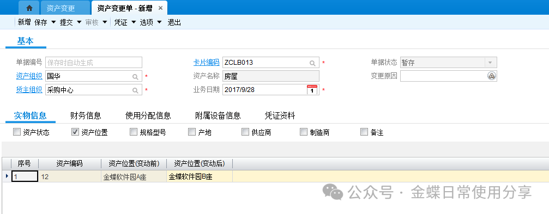Follow the 卡片编码 link label
Image resolution: width=549 pixels, height=214 pixels.
click(206, 63)
